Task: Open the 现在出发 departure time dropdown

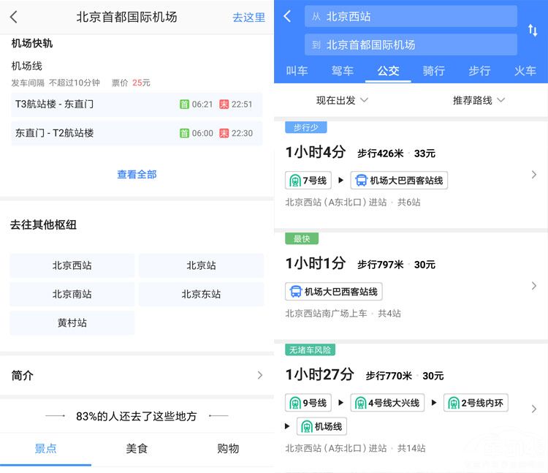Action: [342, 100]
